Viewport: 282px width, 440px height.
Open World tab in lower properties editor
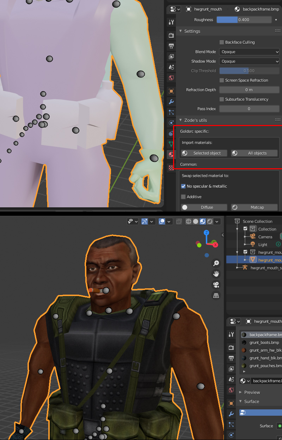(x=231, y=390)
